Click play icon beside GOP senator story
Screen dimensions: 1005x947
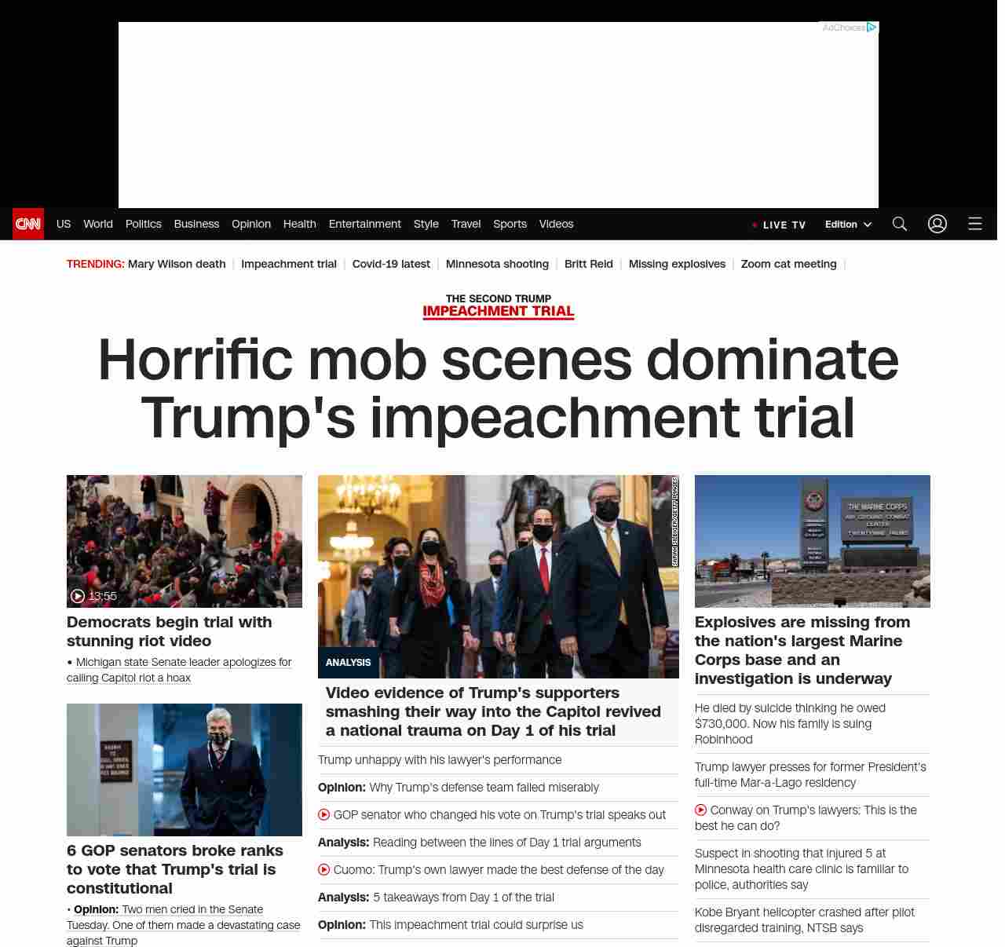click(323, 815)
